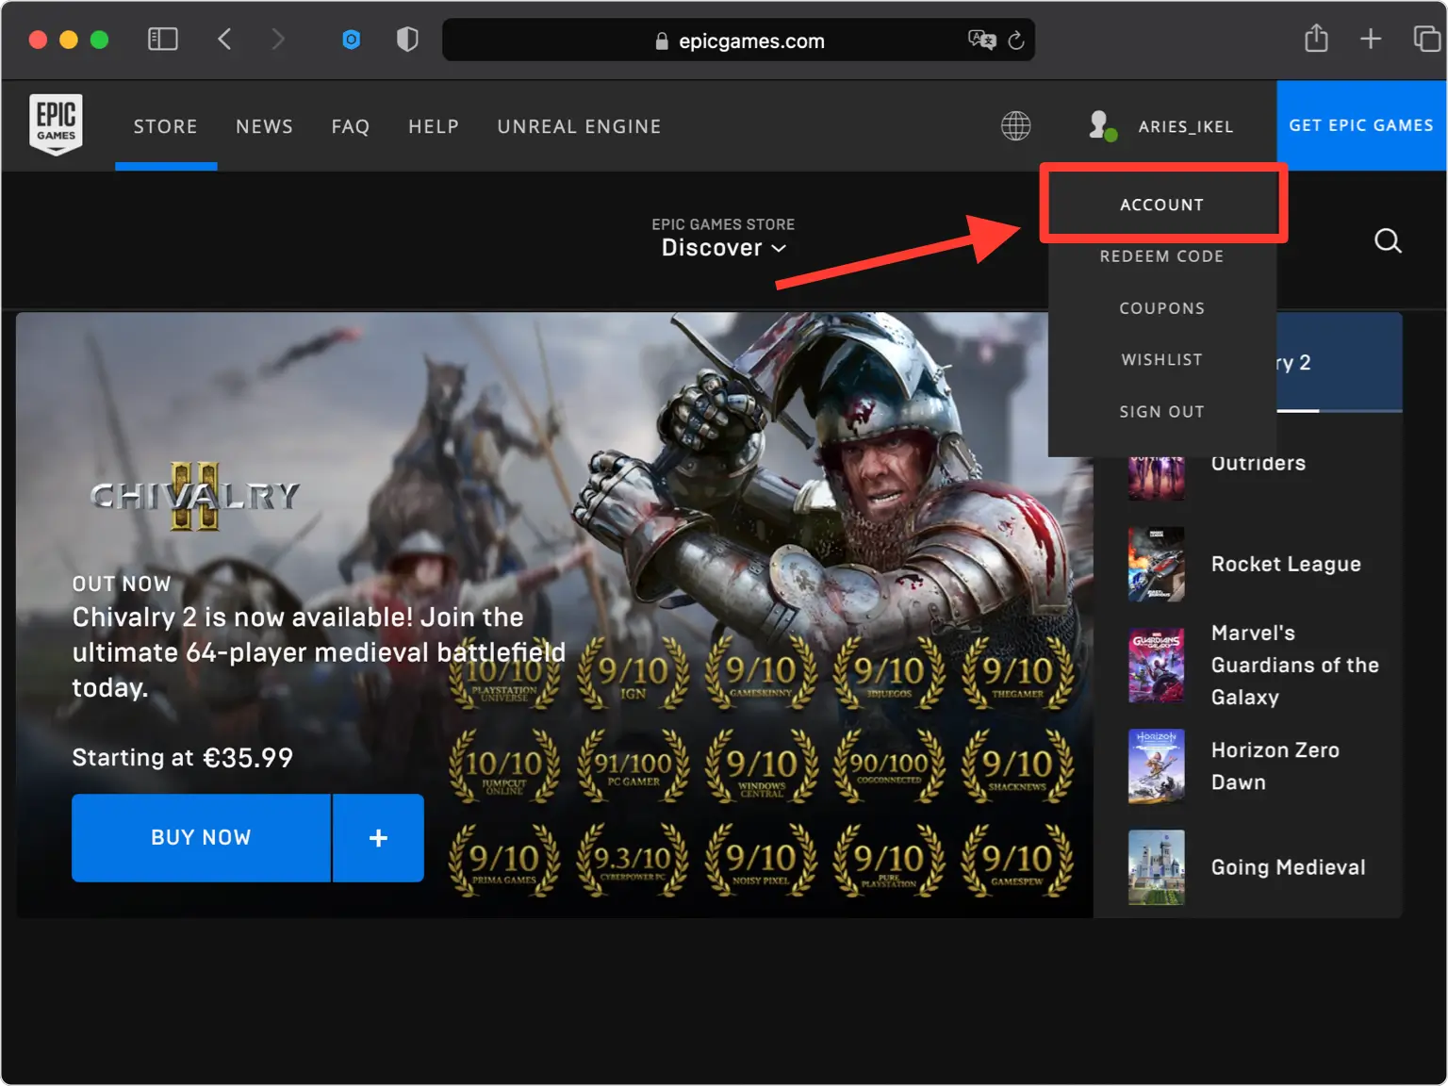Click GET EPIC GAMES button
Viewport: 1448px width, 1086px height.
click(1361, 125)
